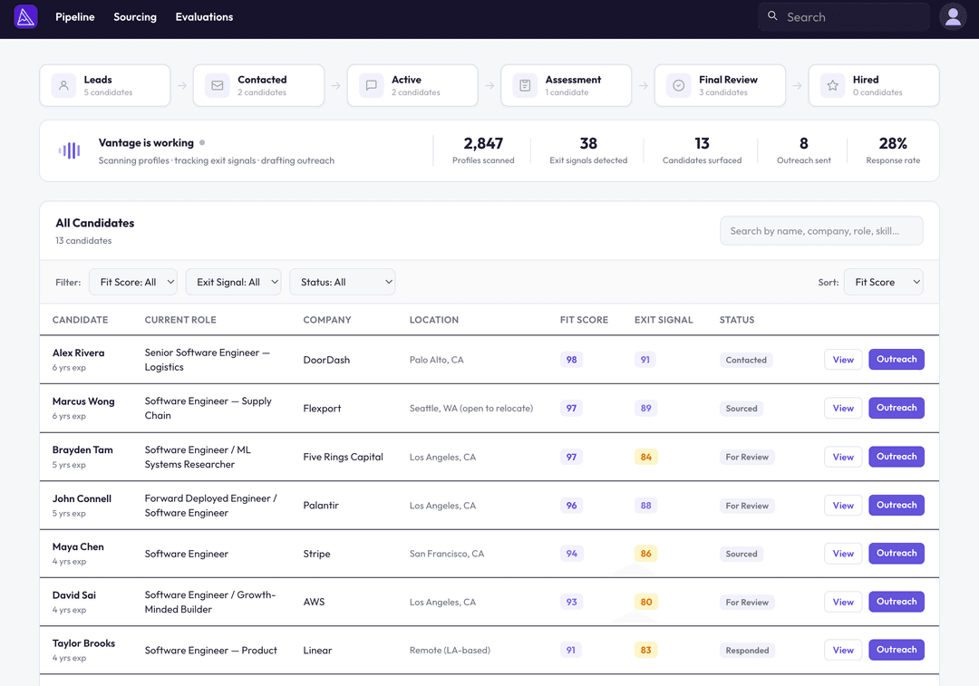Viewport: 979px width, 686px height.
Task: Click the Leads person icon
Action: coord(63,85)
